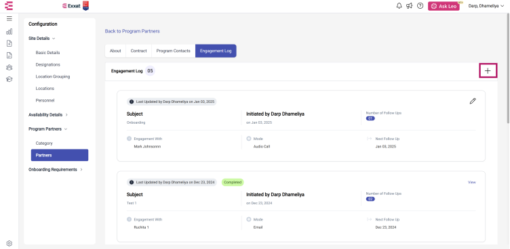Image resolution: width=510 pixels, height=249 pixels.
Task: Expand Onboarding Requirements section
Action: click(x=56, y=169)
